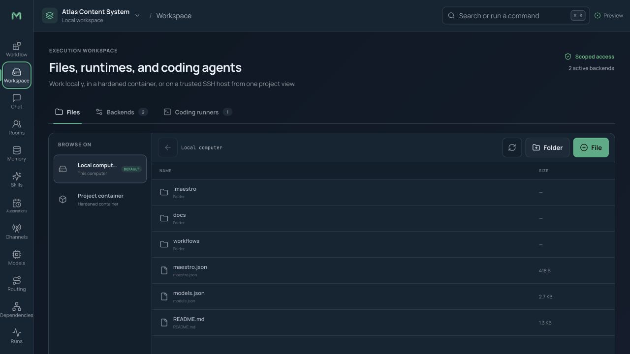The height and width of the screenshot is (354, 630).
Task: Click the DEFAULT badge on Local computer
Action: (x=131, y=169)
